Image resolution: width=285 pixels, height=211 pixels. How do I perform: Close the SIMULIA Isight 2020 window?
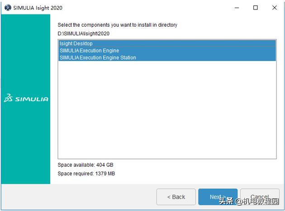point(275,8)
